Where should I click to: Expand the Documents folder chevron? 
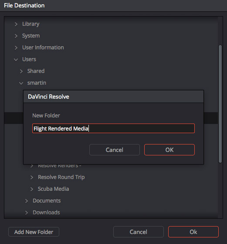pyautogui.click(x=27, y=201)
